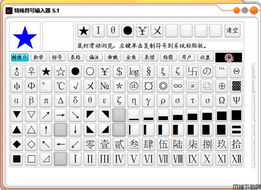Select the Greek capital Omega Ω

click(222, 101)
